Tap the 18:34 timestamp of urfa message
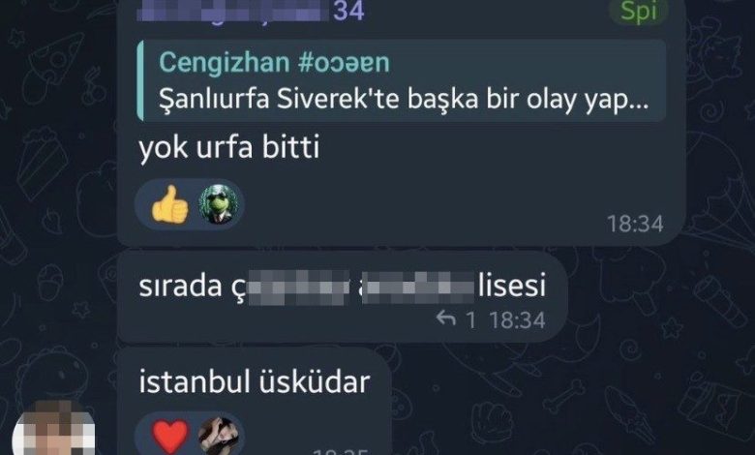This screenshot has width=755, height=455. pyautogui.click(x=635, y=224)
